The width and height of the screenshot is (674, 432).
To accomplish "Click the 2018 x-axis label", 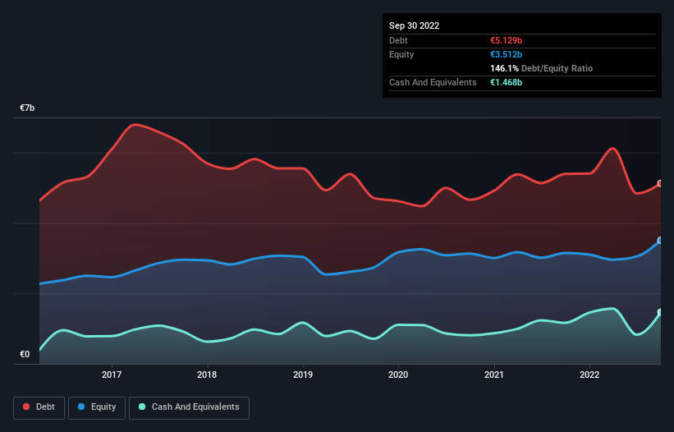I will pos(207,375).
